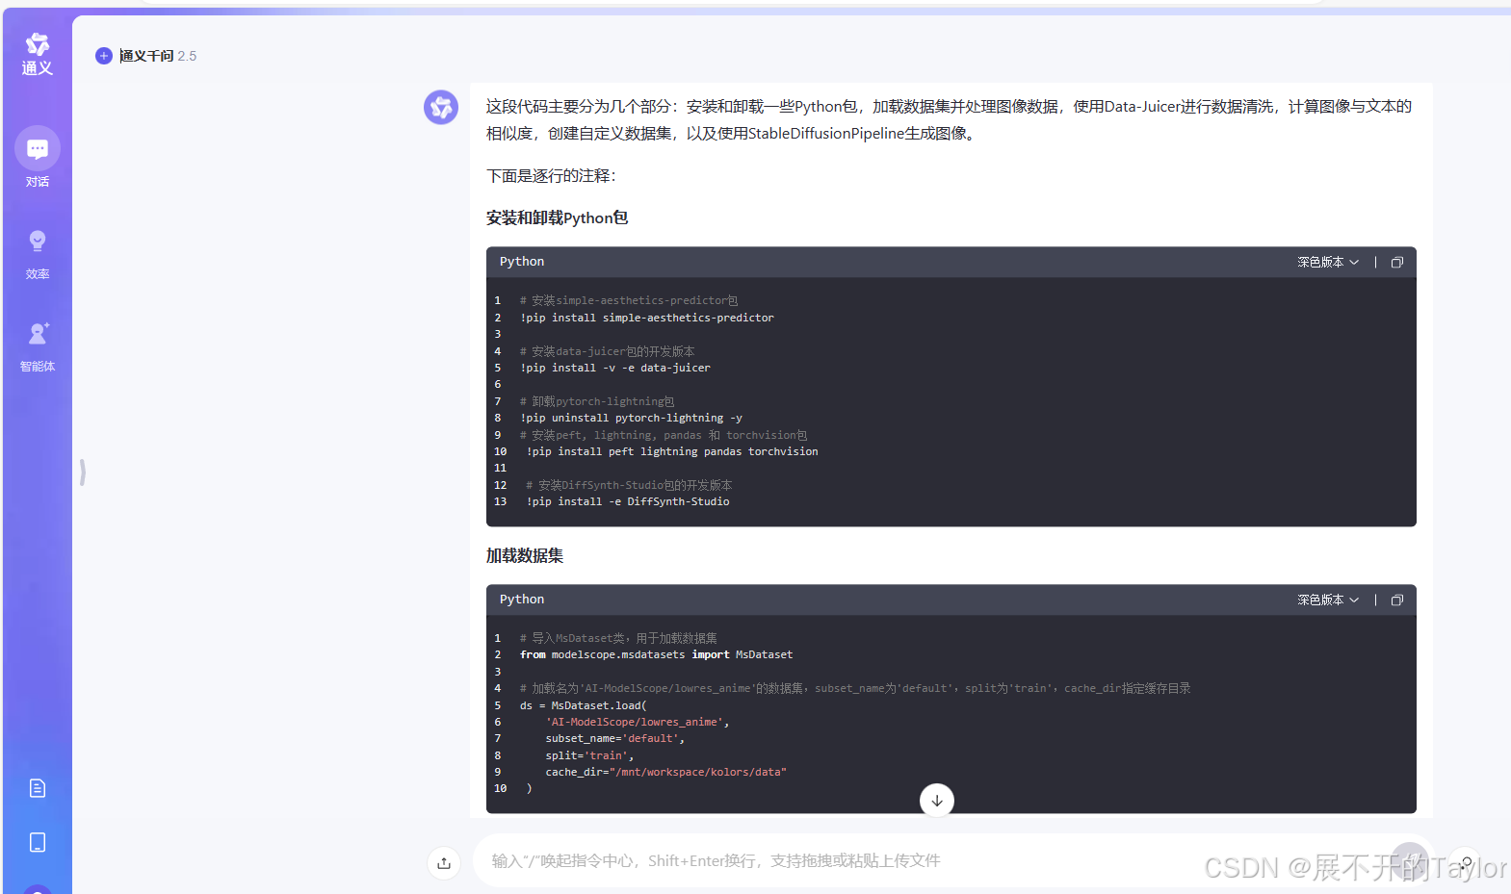
Task: Start new chat with plus icon
Action: click(104, 56)
